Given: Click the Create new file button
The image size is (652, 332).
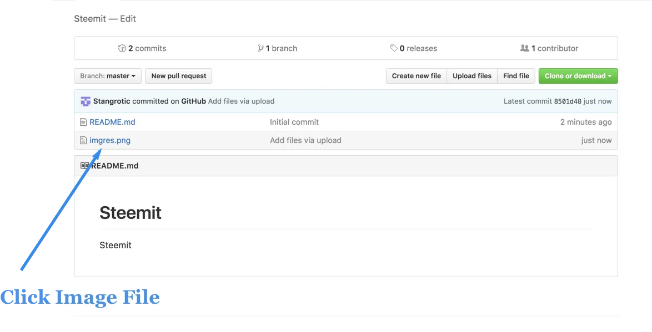Looking at the screenshot, I should point(416,76).
